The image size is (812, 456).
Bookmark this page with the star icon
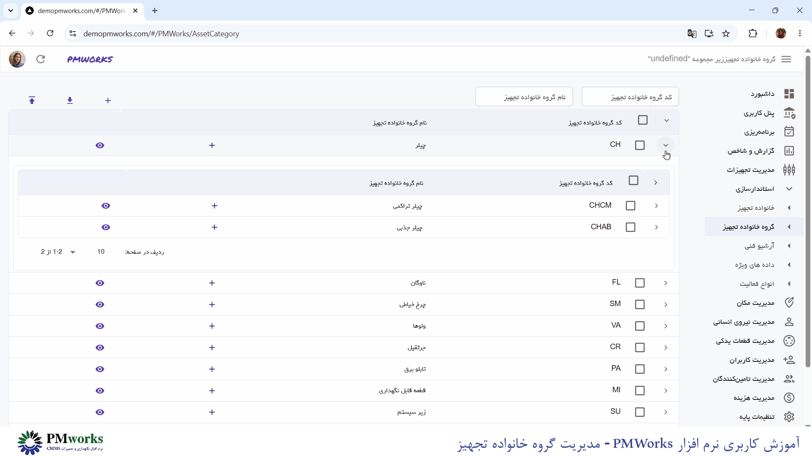click(726, 34)
